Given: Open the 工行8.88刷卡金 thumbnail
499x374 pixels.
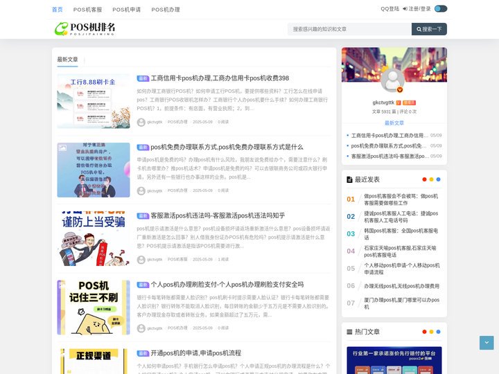Looking at the screenshot, I should [94, 101].
